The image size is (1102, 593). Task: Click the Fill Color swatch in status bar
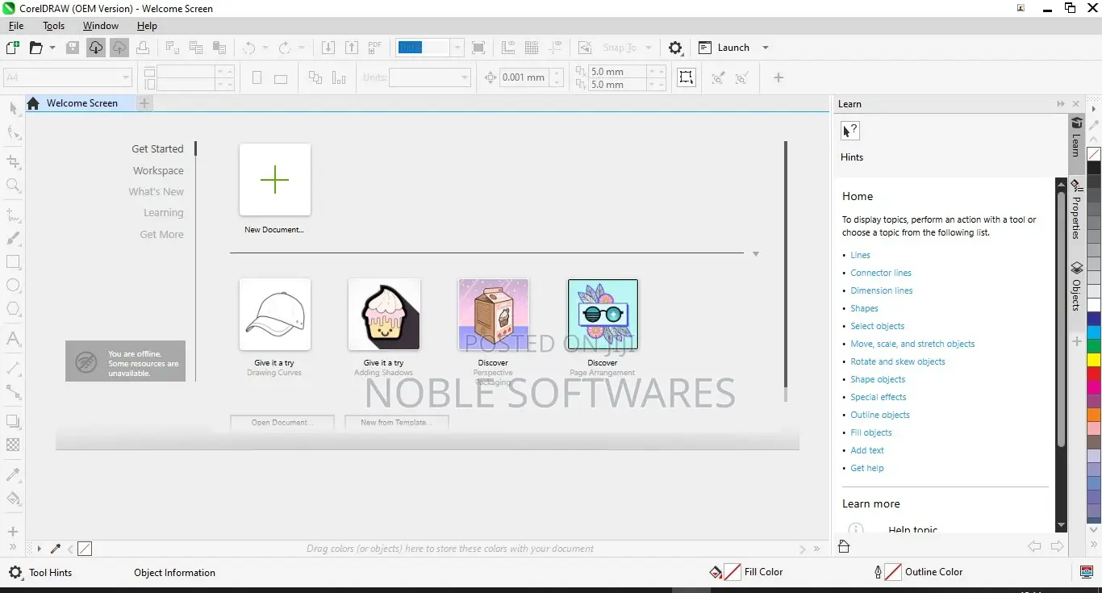(733, 572)
